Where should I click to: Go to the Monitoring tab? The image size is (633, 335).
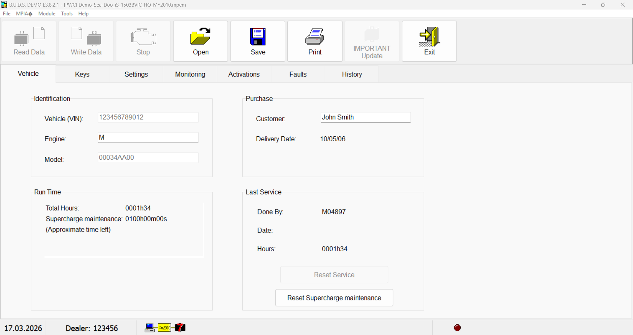coord(190,74)
